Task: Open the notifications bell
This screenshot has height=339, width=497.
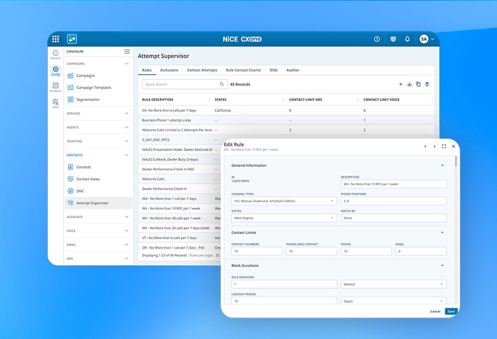Action: pos(408,39)
